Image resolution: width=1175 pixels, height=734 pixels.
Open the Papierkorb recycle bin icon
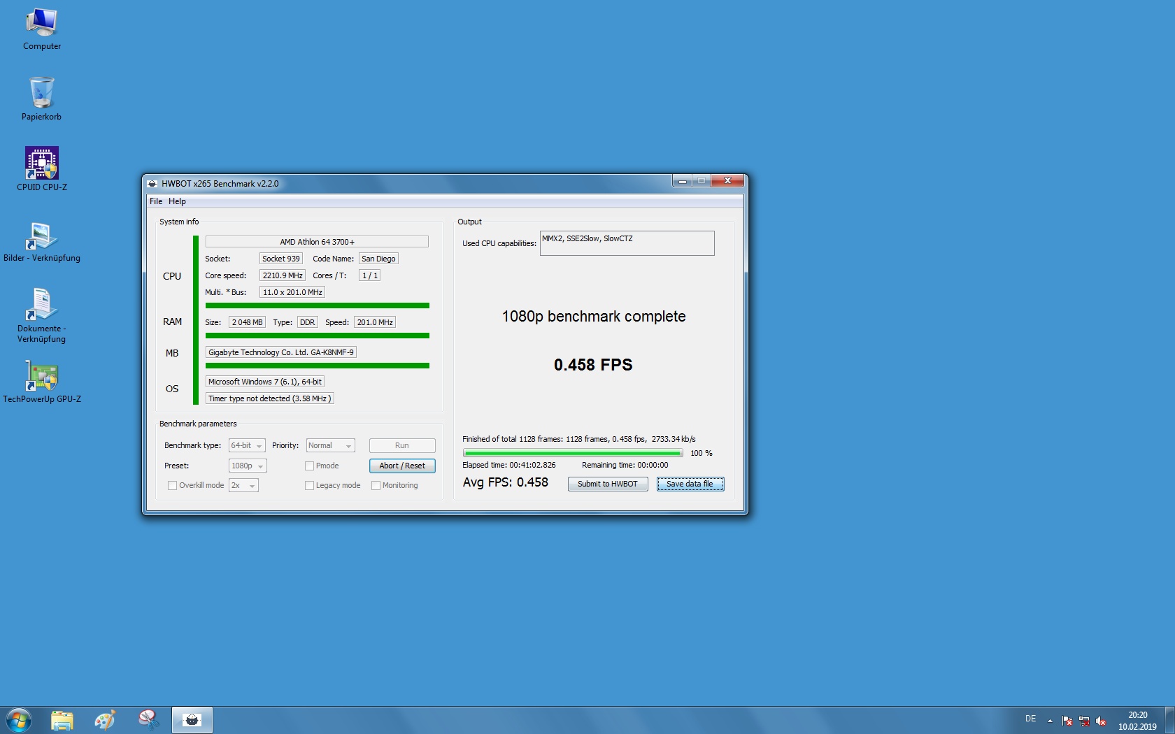pyautogui.click(x=42, y=99)
